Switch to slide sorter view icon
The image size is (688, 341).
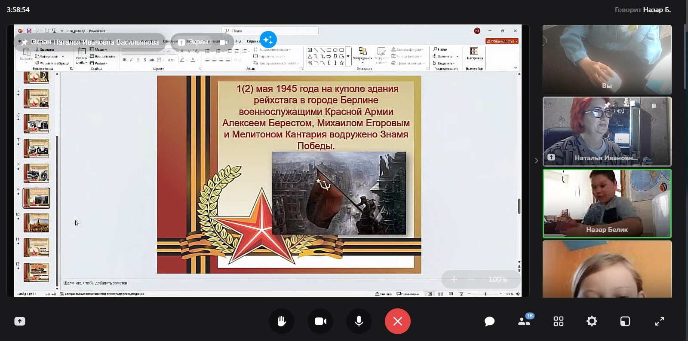click(x=440, y=294)
